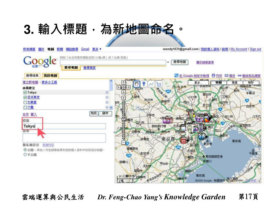This screenshot has height=210, width=280.
Task: Pan the map up with arrow button
Action: coord(123,83)
